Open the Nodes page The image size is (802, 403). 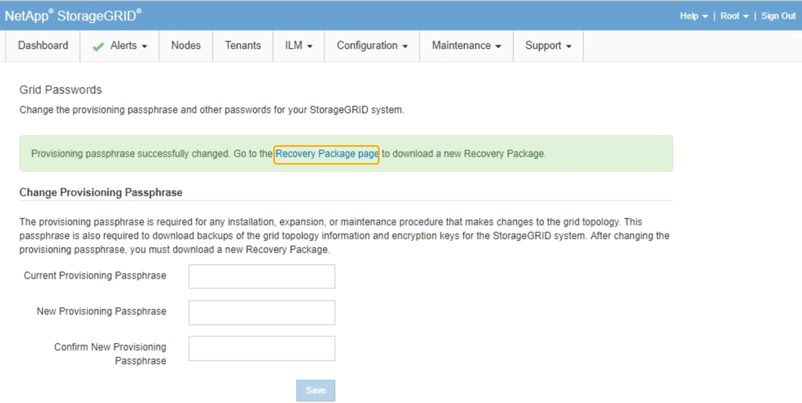click(186, 46)
